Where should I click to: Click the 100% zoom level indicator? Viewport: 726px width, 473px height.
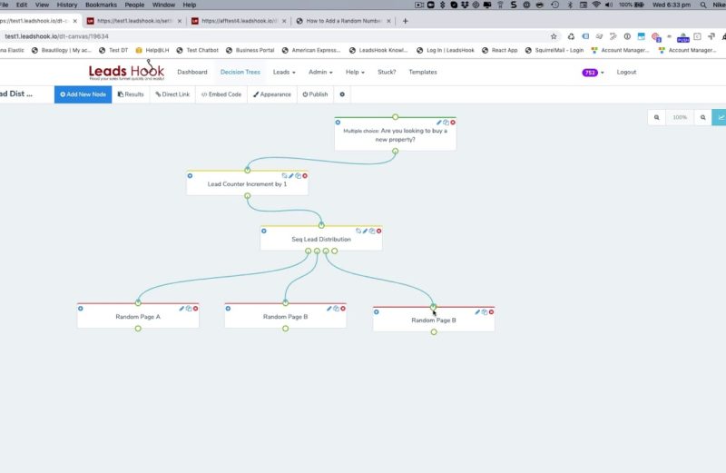pos(680,117)
